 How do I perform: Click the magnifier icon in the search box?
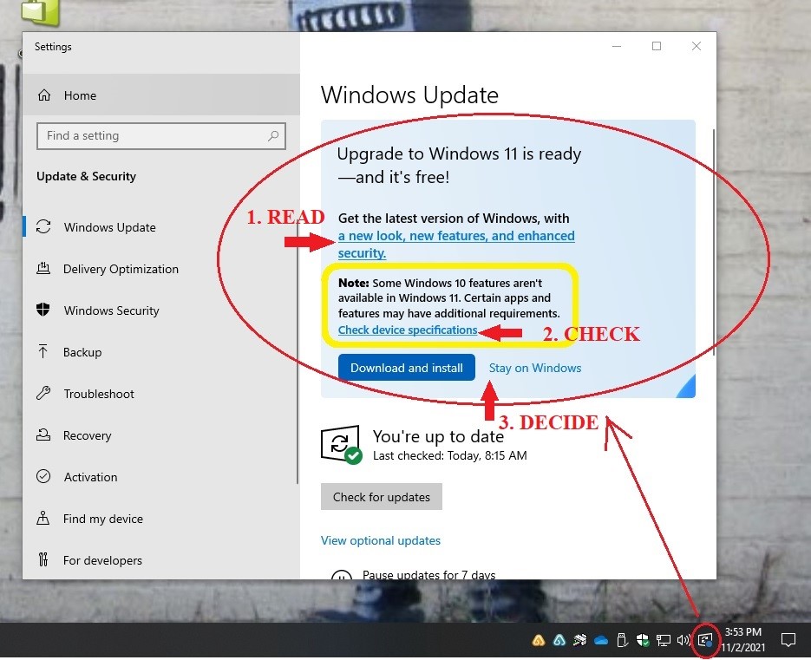[273, 136]
